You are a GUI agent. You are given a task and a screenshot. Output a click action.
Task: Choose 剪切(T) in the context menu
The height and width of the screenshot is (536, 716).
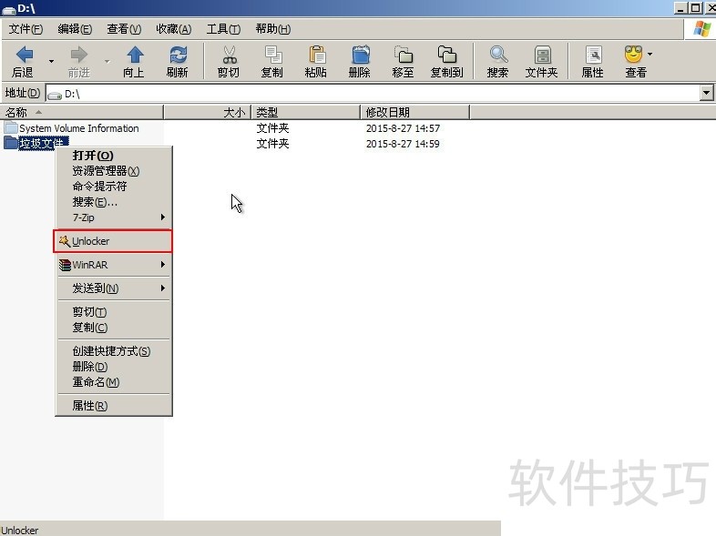point(113,312)
